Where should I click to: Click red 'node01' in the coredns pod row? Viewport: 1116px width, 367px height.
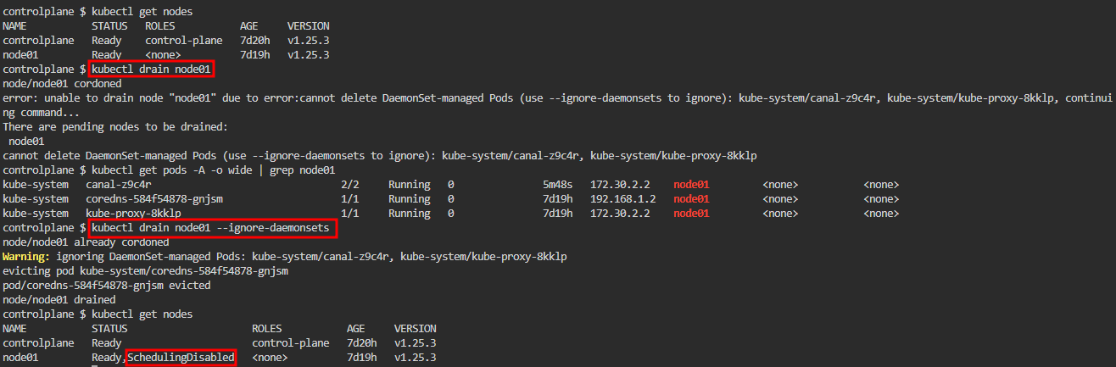691,199
